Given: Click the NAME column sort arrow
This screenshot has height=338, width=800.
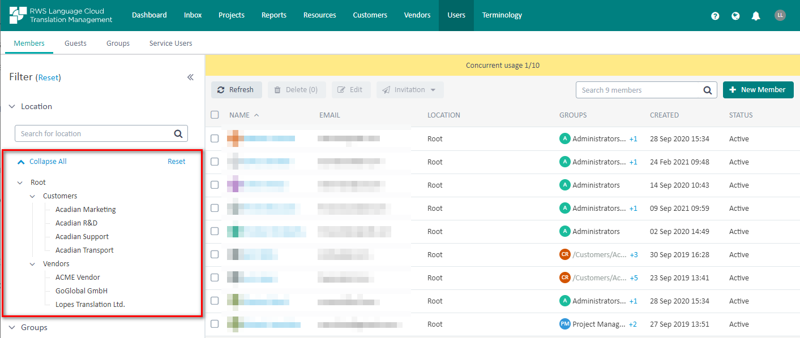Looking at the screenshot, I should click(256, 115).
